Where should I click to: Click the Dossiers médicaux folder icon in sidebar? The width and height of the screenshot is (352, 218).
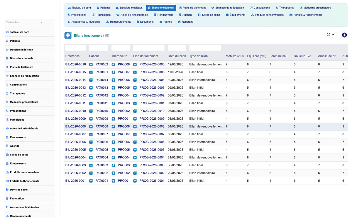7,50
